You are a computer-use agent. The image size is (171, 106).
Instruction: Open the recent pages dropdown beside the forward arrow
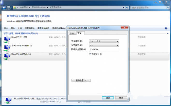click(12, 8)
